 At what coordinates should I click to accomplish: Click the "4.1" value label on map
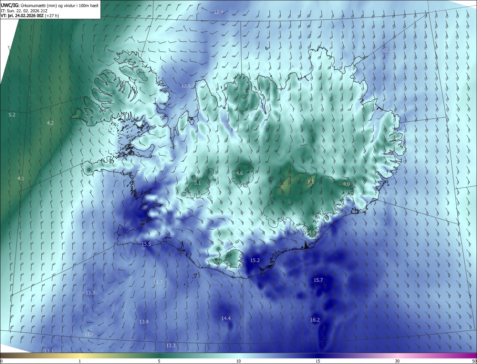(x=21, y=179)
